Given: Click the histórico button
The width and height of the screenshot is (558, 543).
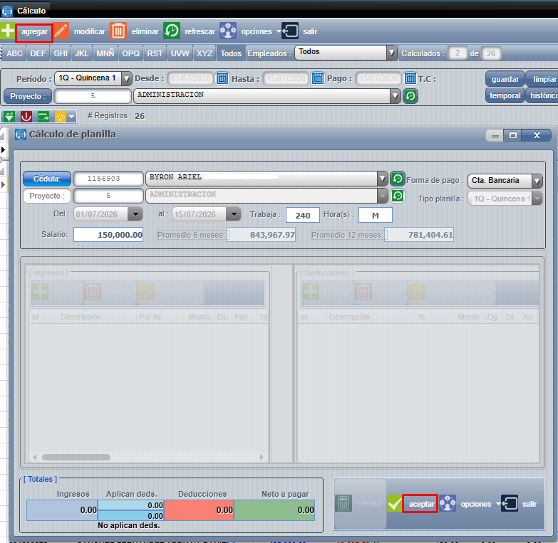Looking at the screenshot, I should tap(542, 95).
